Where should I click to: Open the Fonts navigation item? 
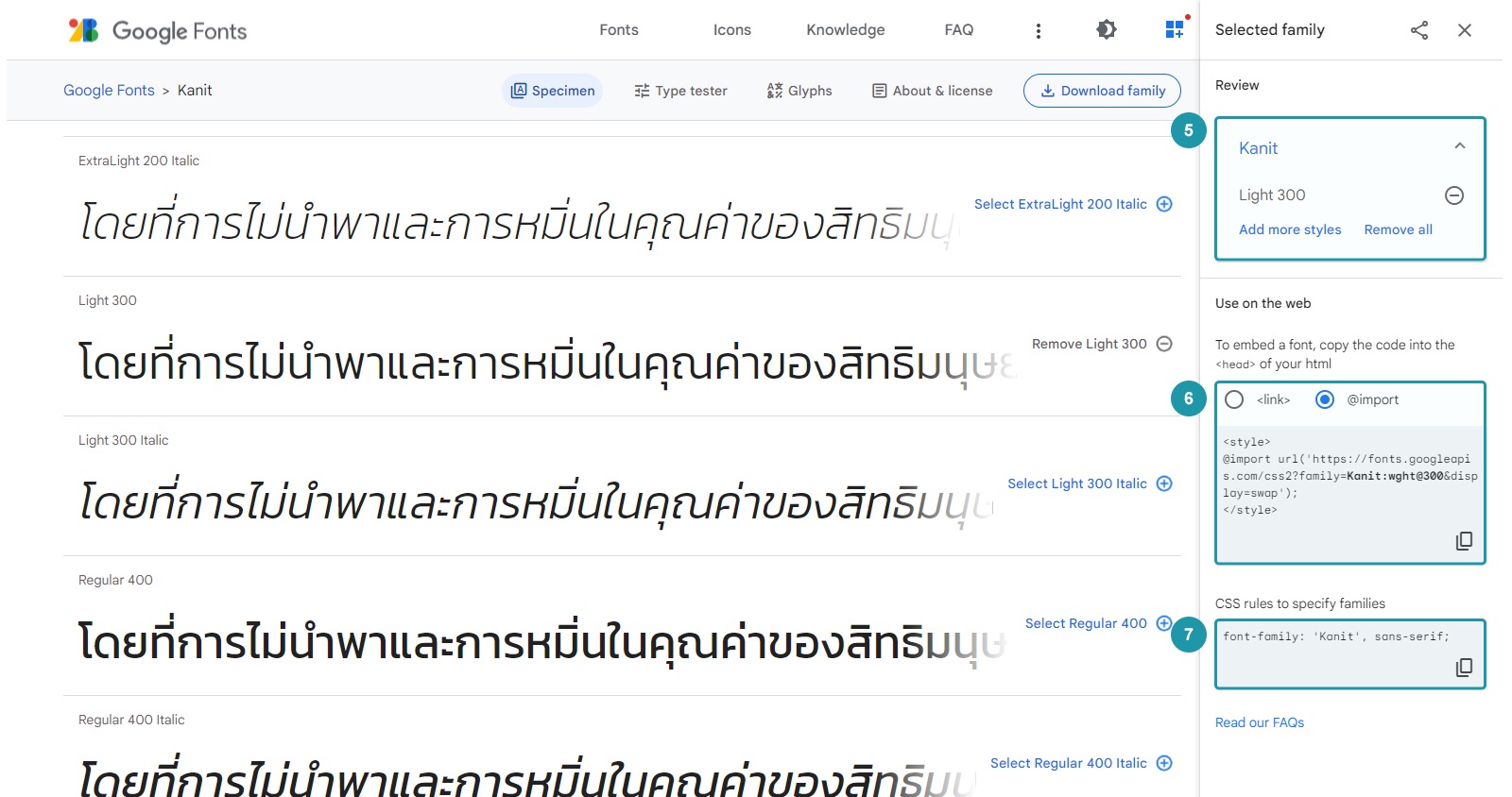point(619,30)
